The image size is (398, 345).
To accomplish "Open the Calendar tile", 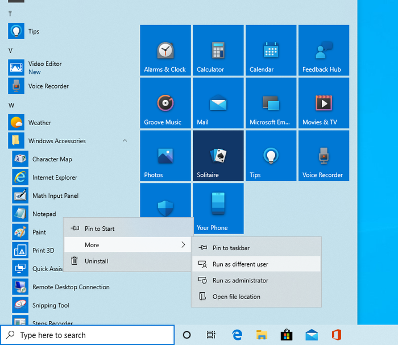I will click(271, 50).
